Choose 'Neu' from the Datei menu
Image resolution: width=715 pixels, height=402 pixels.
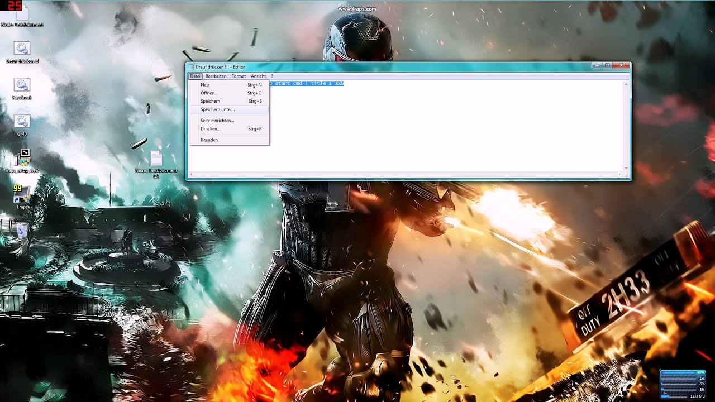(229, 85)
